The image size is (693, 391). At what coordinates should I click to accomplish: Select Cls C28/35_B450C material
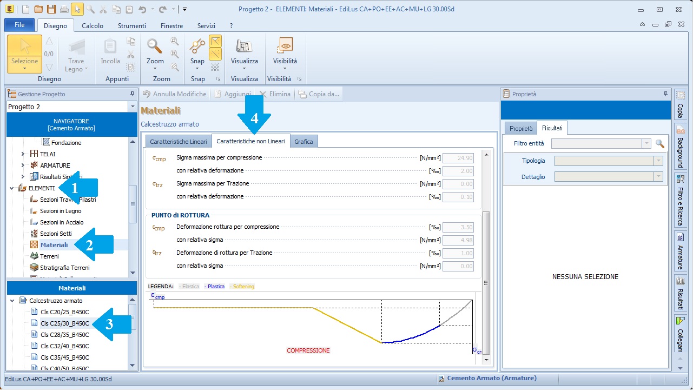tap(64, 335)
